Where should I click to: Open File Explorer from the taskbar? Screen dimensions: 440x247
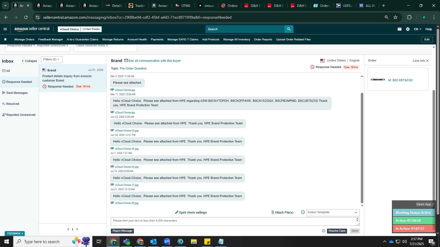[x=194, y=242]
